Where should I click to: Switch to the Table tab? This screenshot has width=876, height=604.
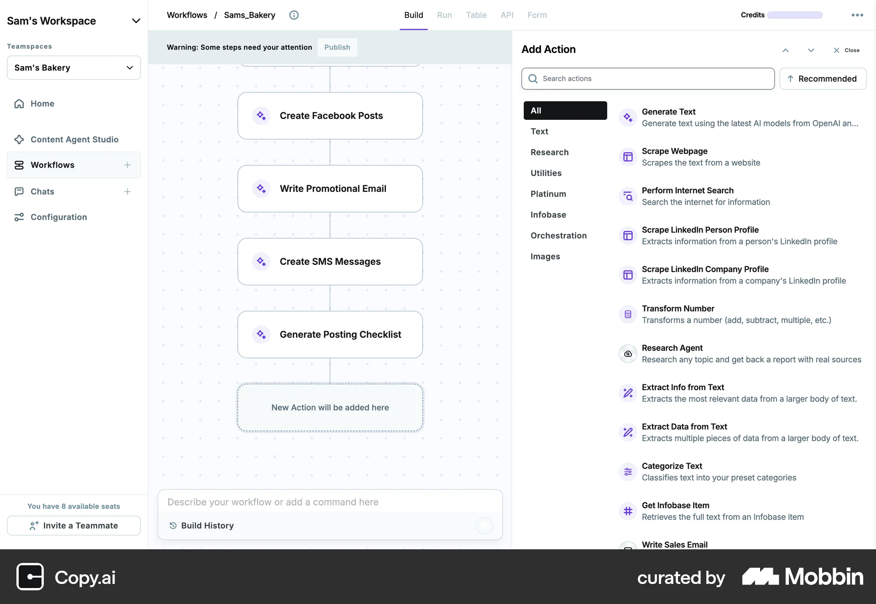(x=476, y=15)
